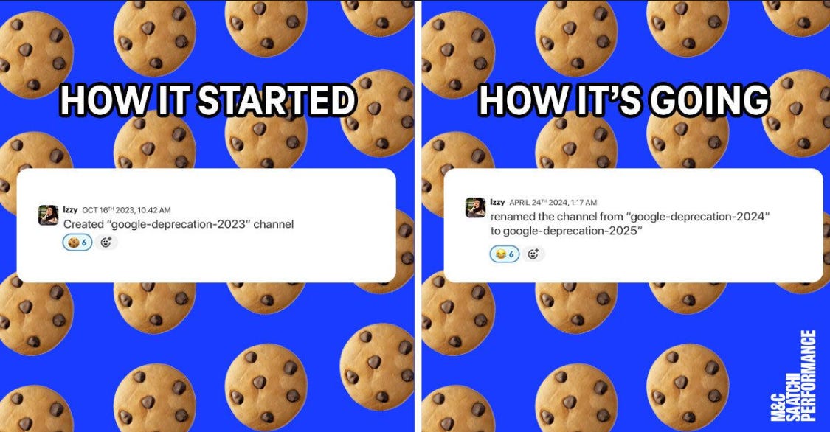Select the APRIL 24TH 2024 timestamp
This screenshot has height=432, width=830.
coord(553,203)
